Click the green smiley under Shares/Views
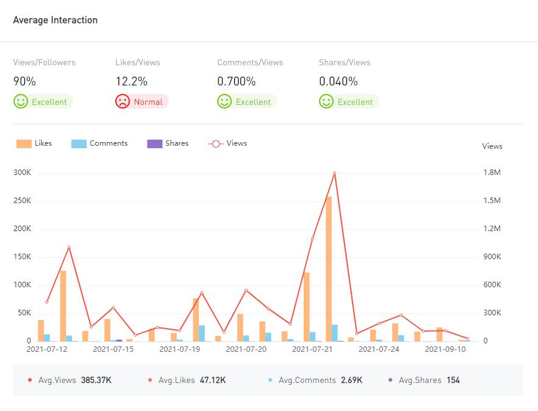This screenshot has width=538, height=411. coord(326,102)
